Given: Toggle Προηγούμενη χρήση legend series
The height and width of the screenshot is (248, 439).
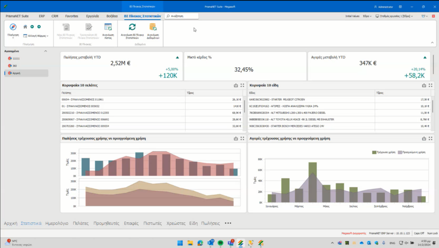Looking at the screenshot, I should tap(412, 152).
